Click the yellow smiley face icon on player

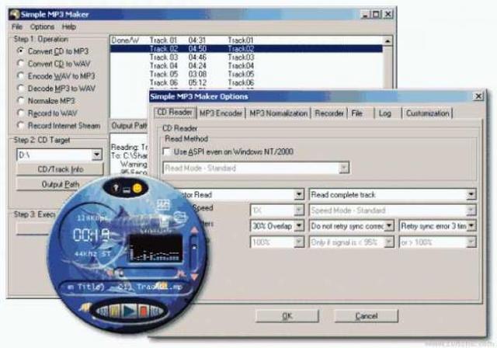137,188
